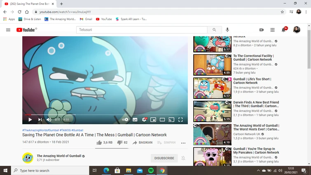This screenshot has height=175, width=311.
Task: Open Gmail bookmark
Action: pyautogui.click(x=86, y=19)
